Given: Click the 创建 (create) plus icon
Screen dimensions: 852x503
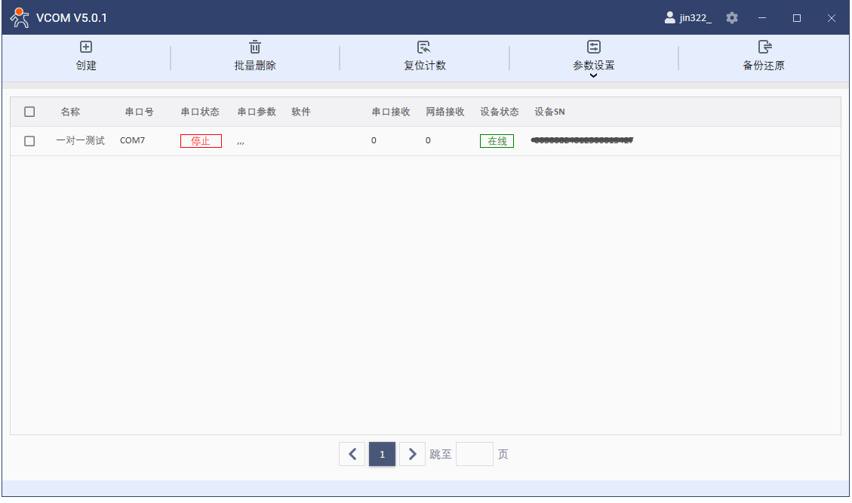Looking at the screenshot, I should click(x=86, y=48).
